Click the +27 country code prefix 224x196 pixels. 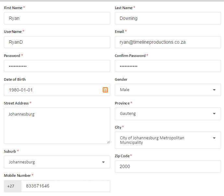(11, 186)
